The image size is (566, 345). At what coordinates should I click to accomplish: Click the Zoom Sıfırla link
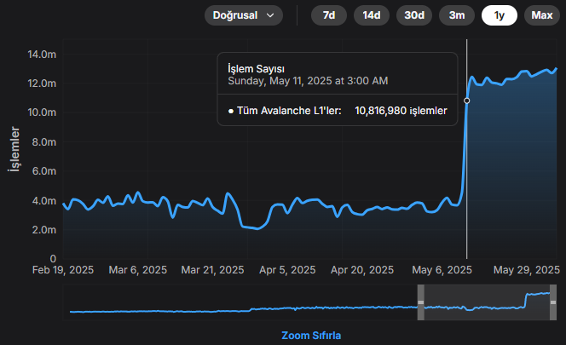311,336
